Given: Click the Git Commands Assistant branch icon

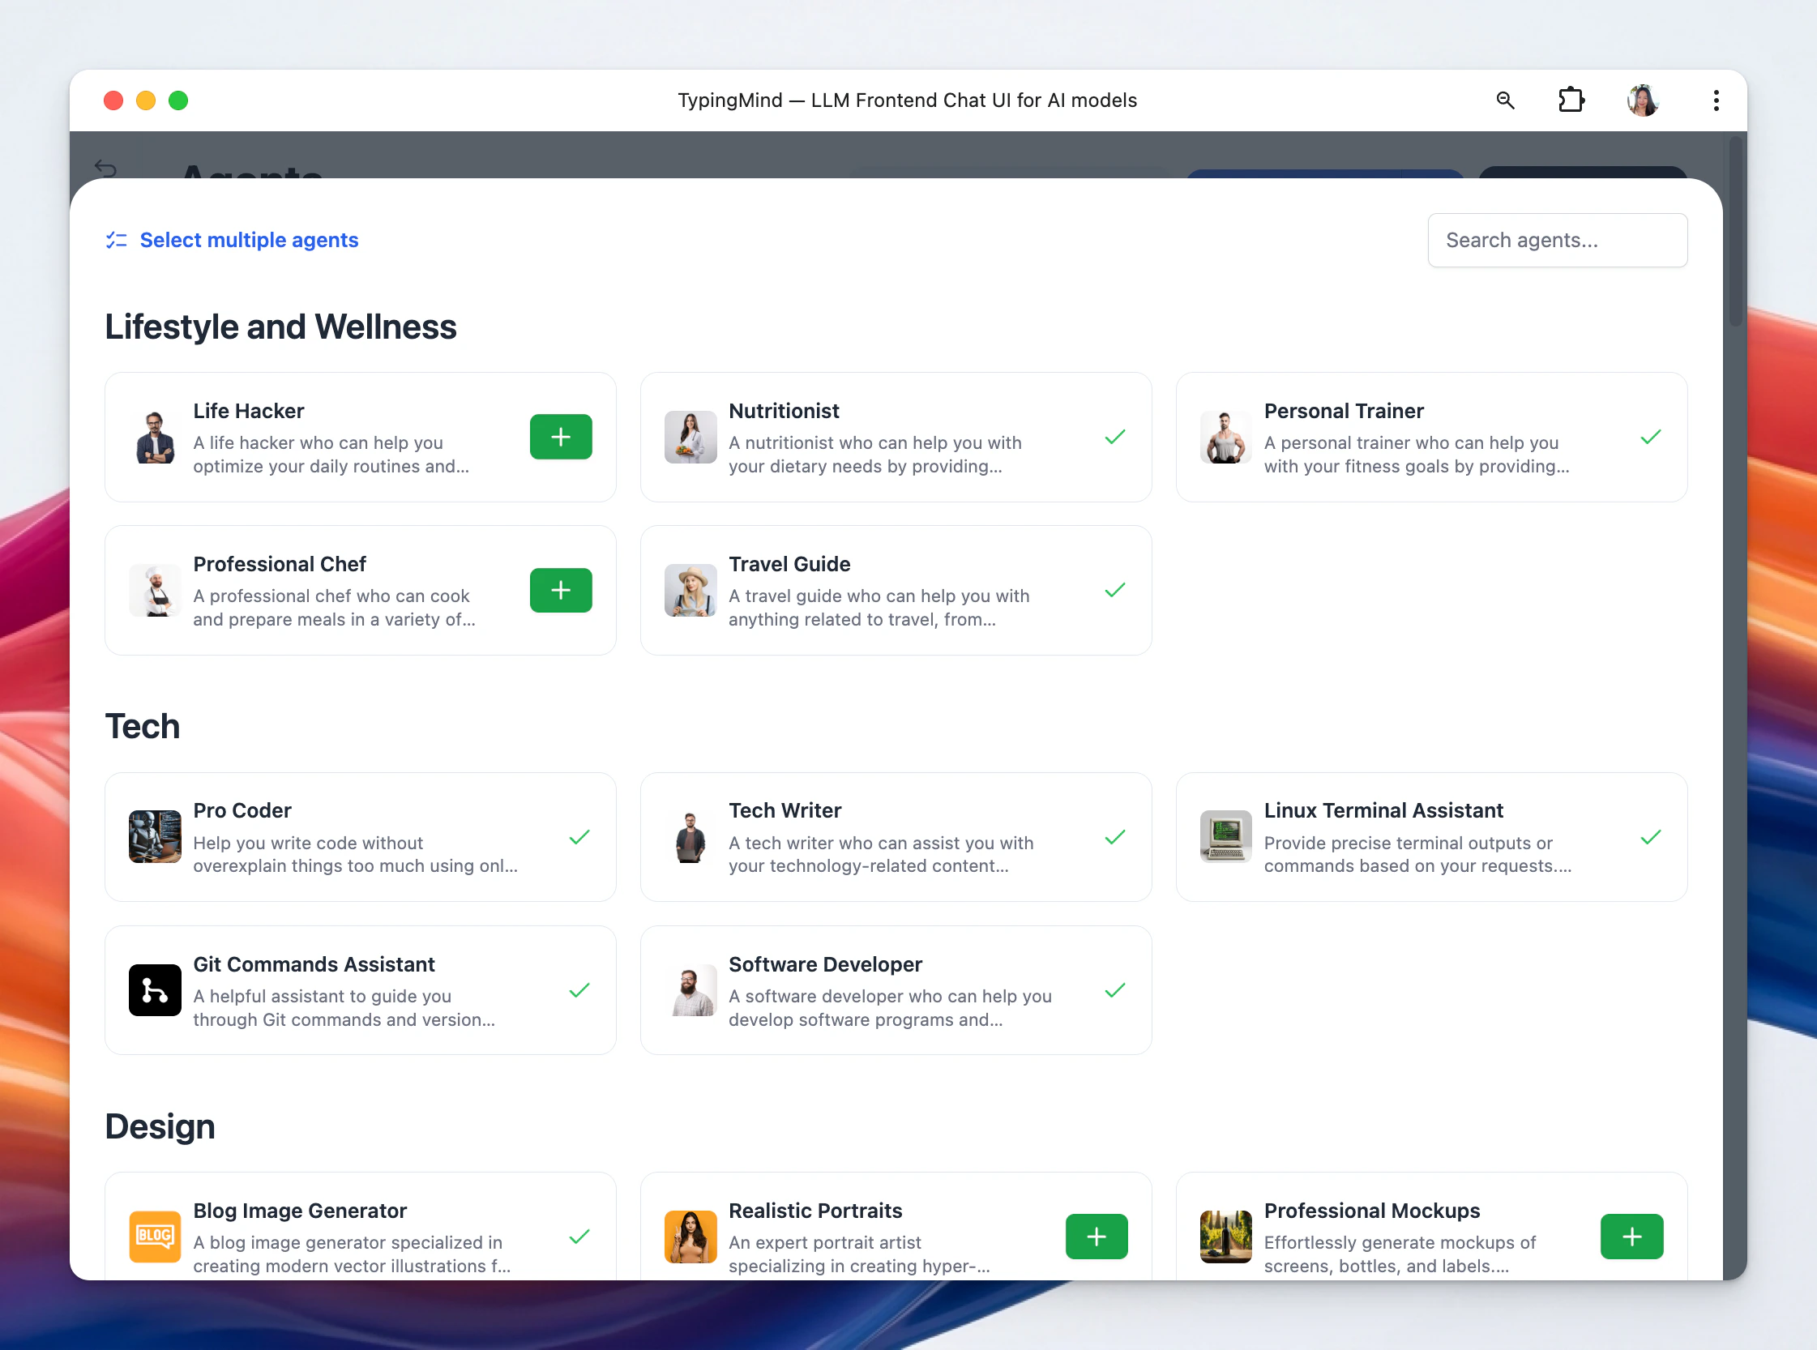Looking at the screenshot, I should click(x=155, y=990).
